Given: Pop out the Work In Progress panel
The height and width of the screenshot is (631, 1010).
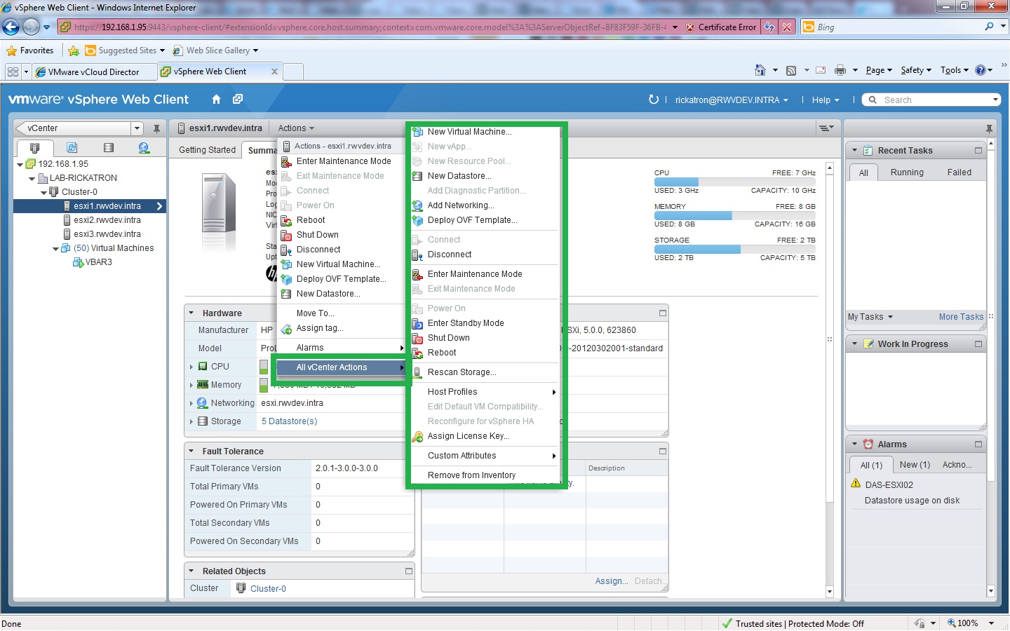Looking at the screenshot, I should (978, 344).
